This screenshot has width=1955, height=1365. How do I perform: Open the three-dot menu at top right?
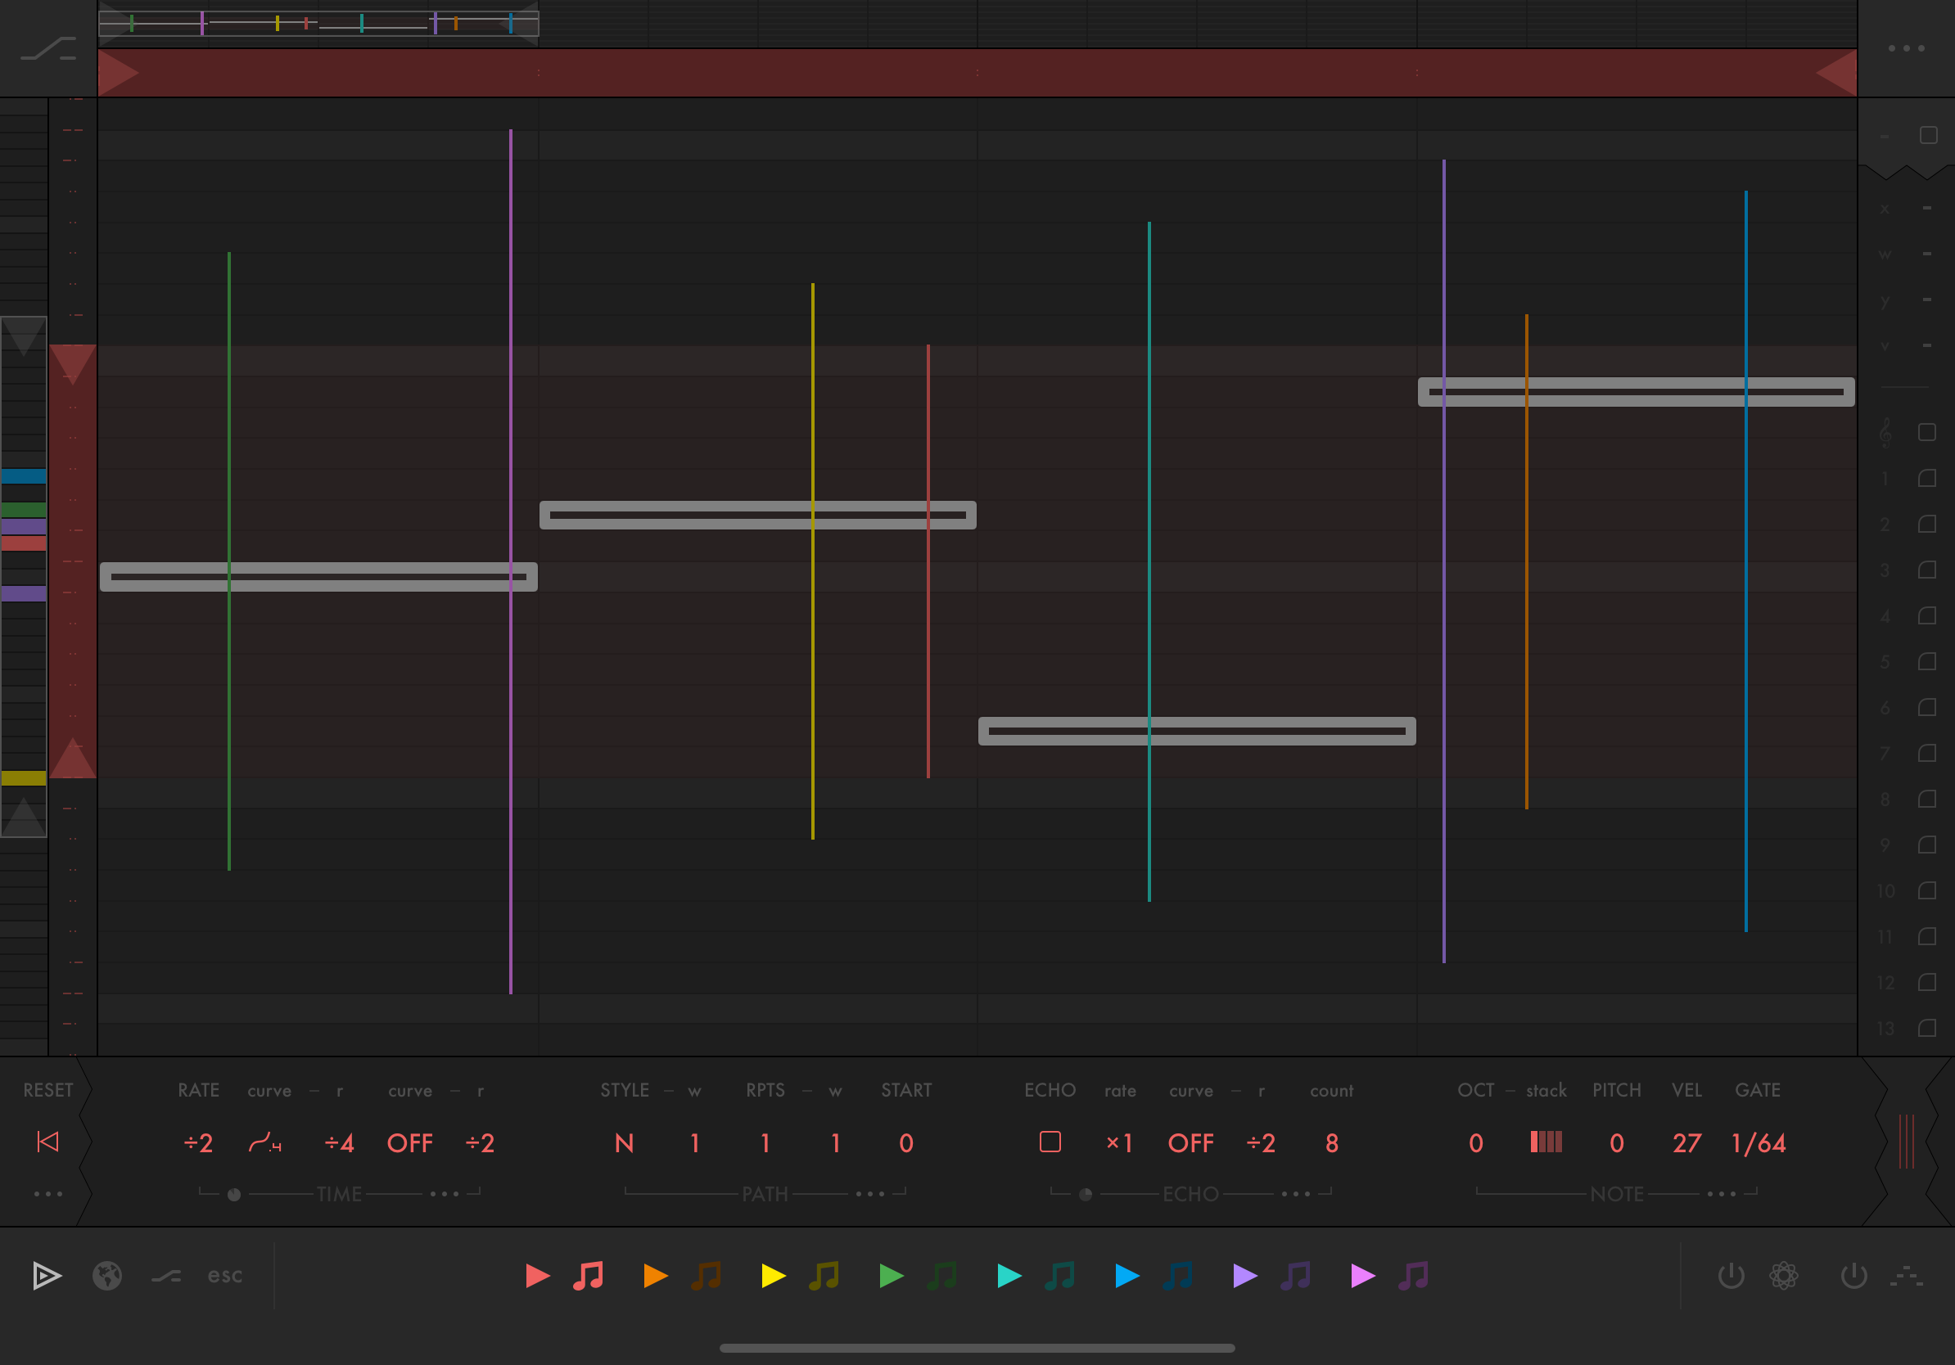tap(1907, 48)
